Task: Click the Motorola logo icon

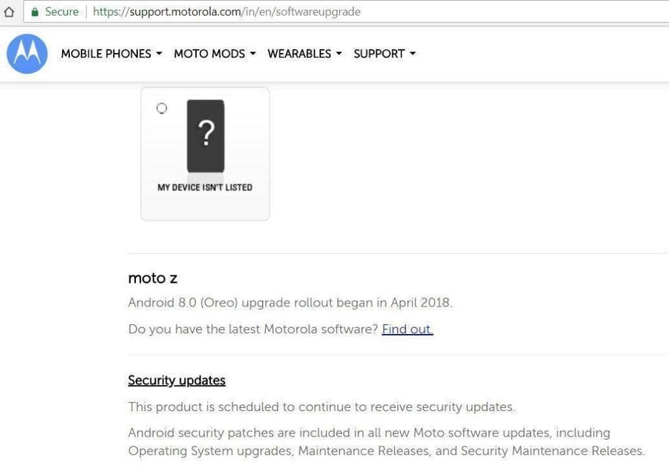Action: 27,54
